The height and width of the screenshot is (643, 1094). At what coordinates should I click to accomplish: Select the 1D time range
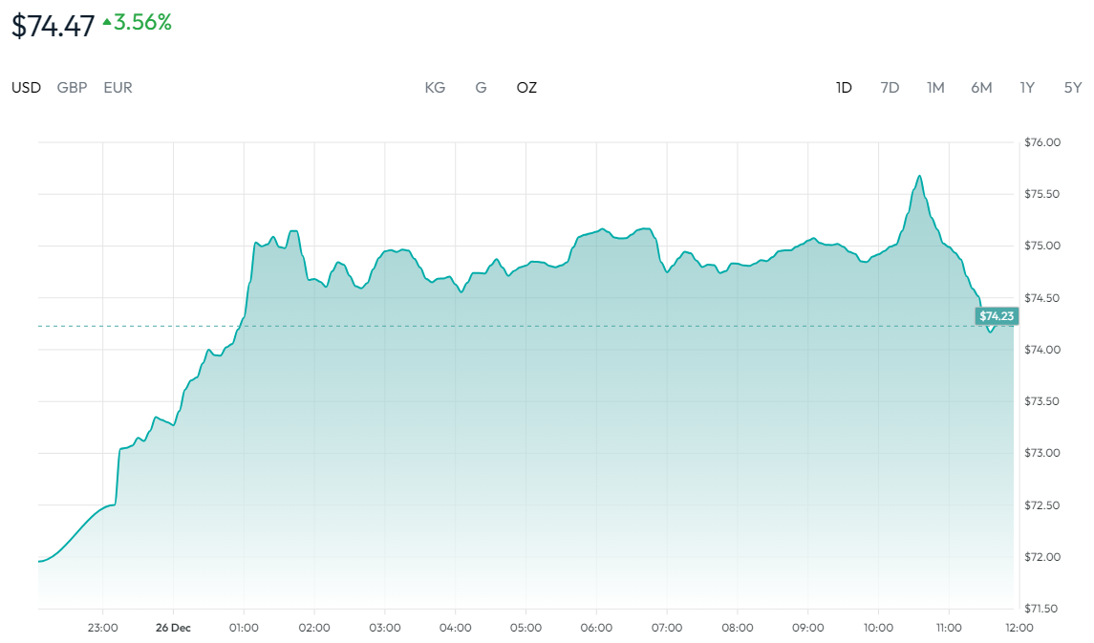click(844, 88)
